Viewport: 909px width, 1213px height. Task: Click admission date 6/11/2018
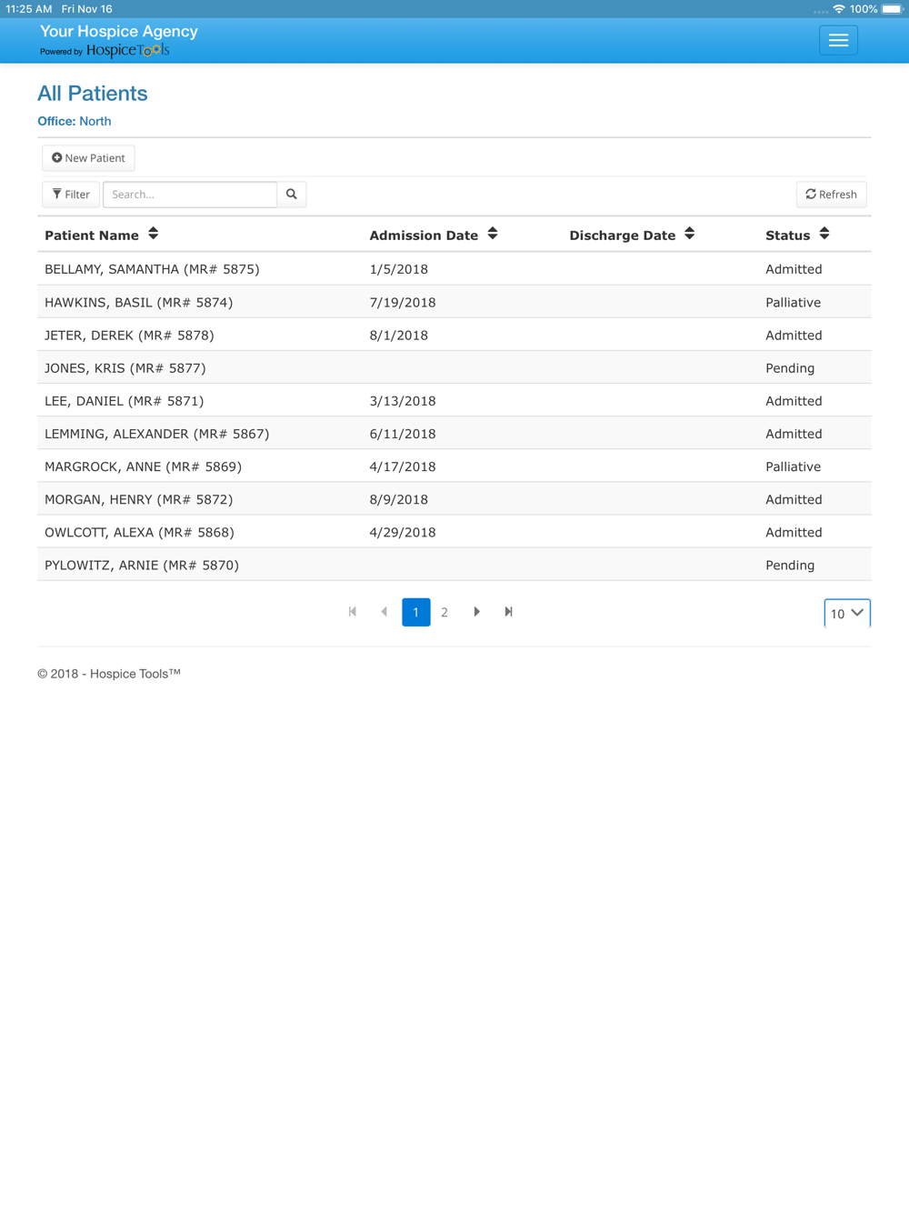coord(403,434)
